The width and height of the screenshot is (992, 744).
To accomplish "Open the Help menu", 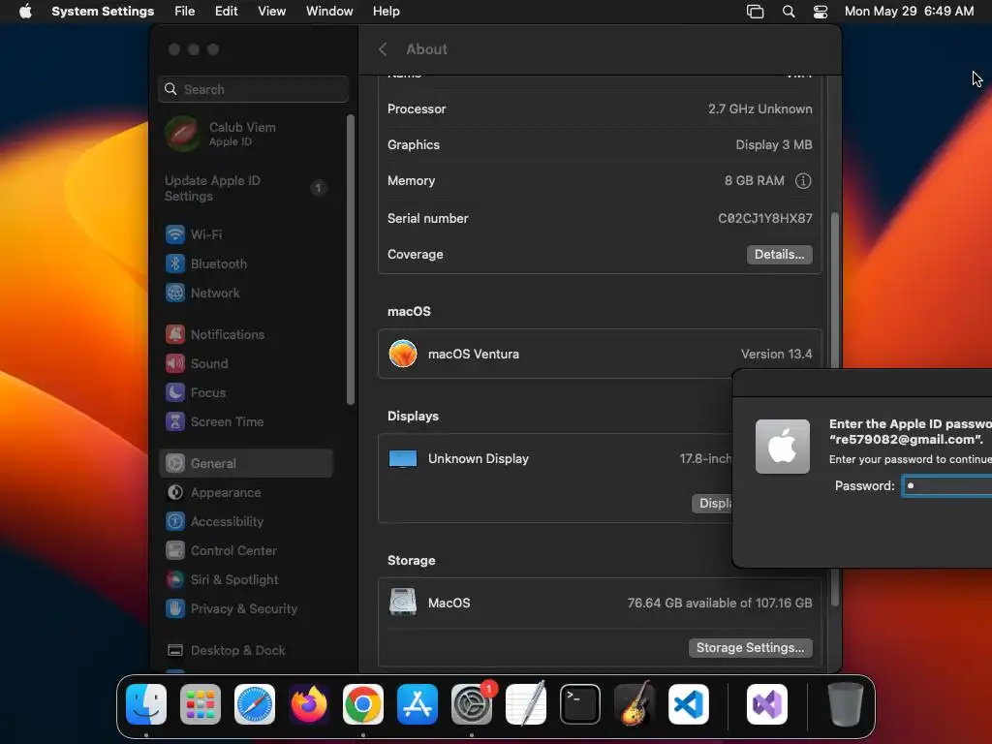I will coord(386,12).
